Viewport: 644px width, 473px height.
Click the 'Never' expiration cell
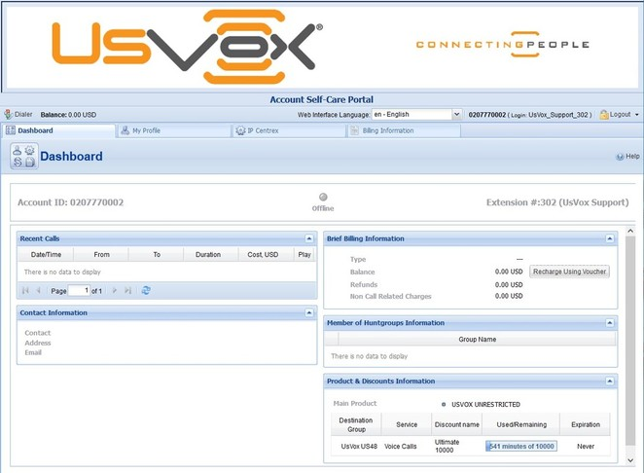click(x=586, y=447)
